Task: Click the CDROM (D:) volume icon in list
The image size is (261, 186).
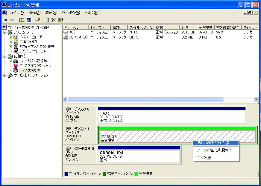Action: 66,37
